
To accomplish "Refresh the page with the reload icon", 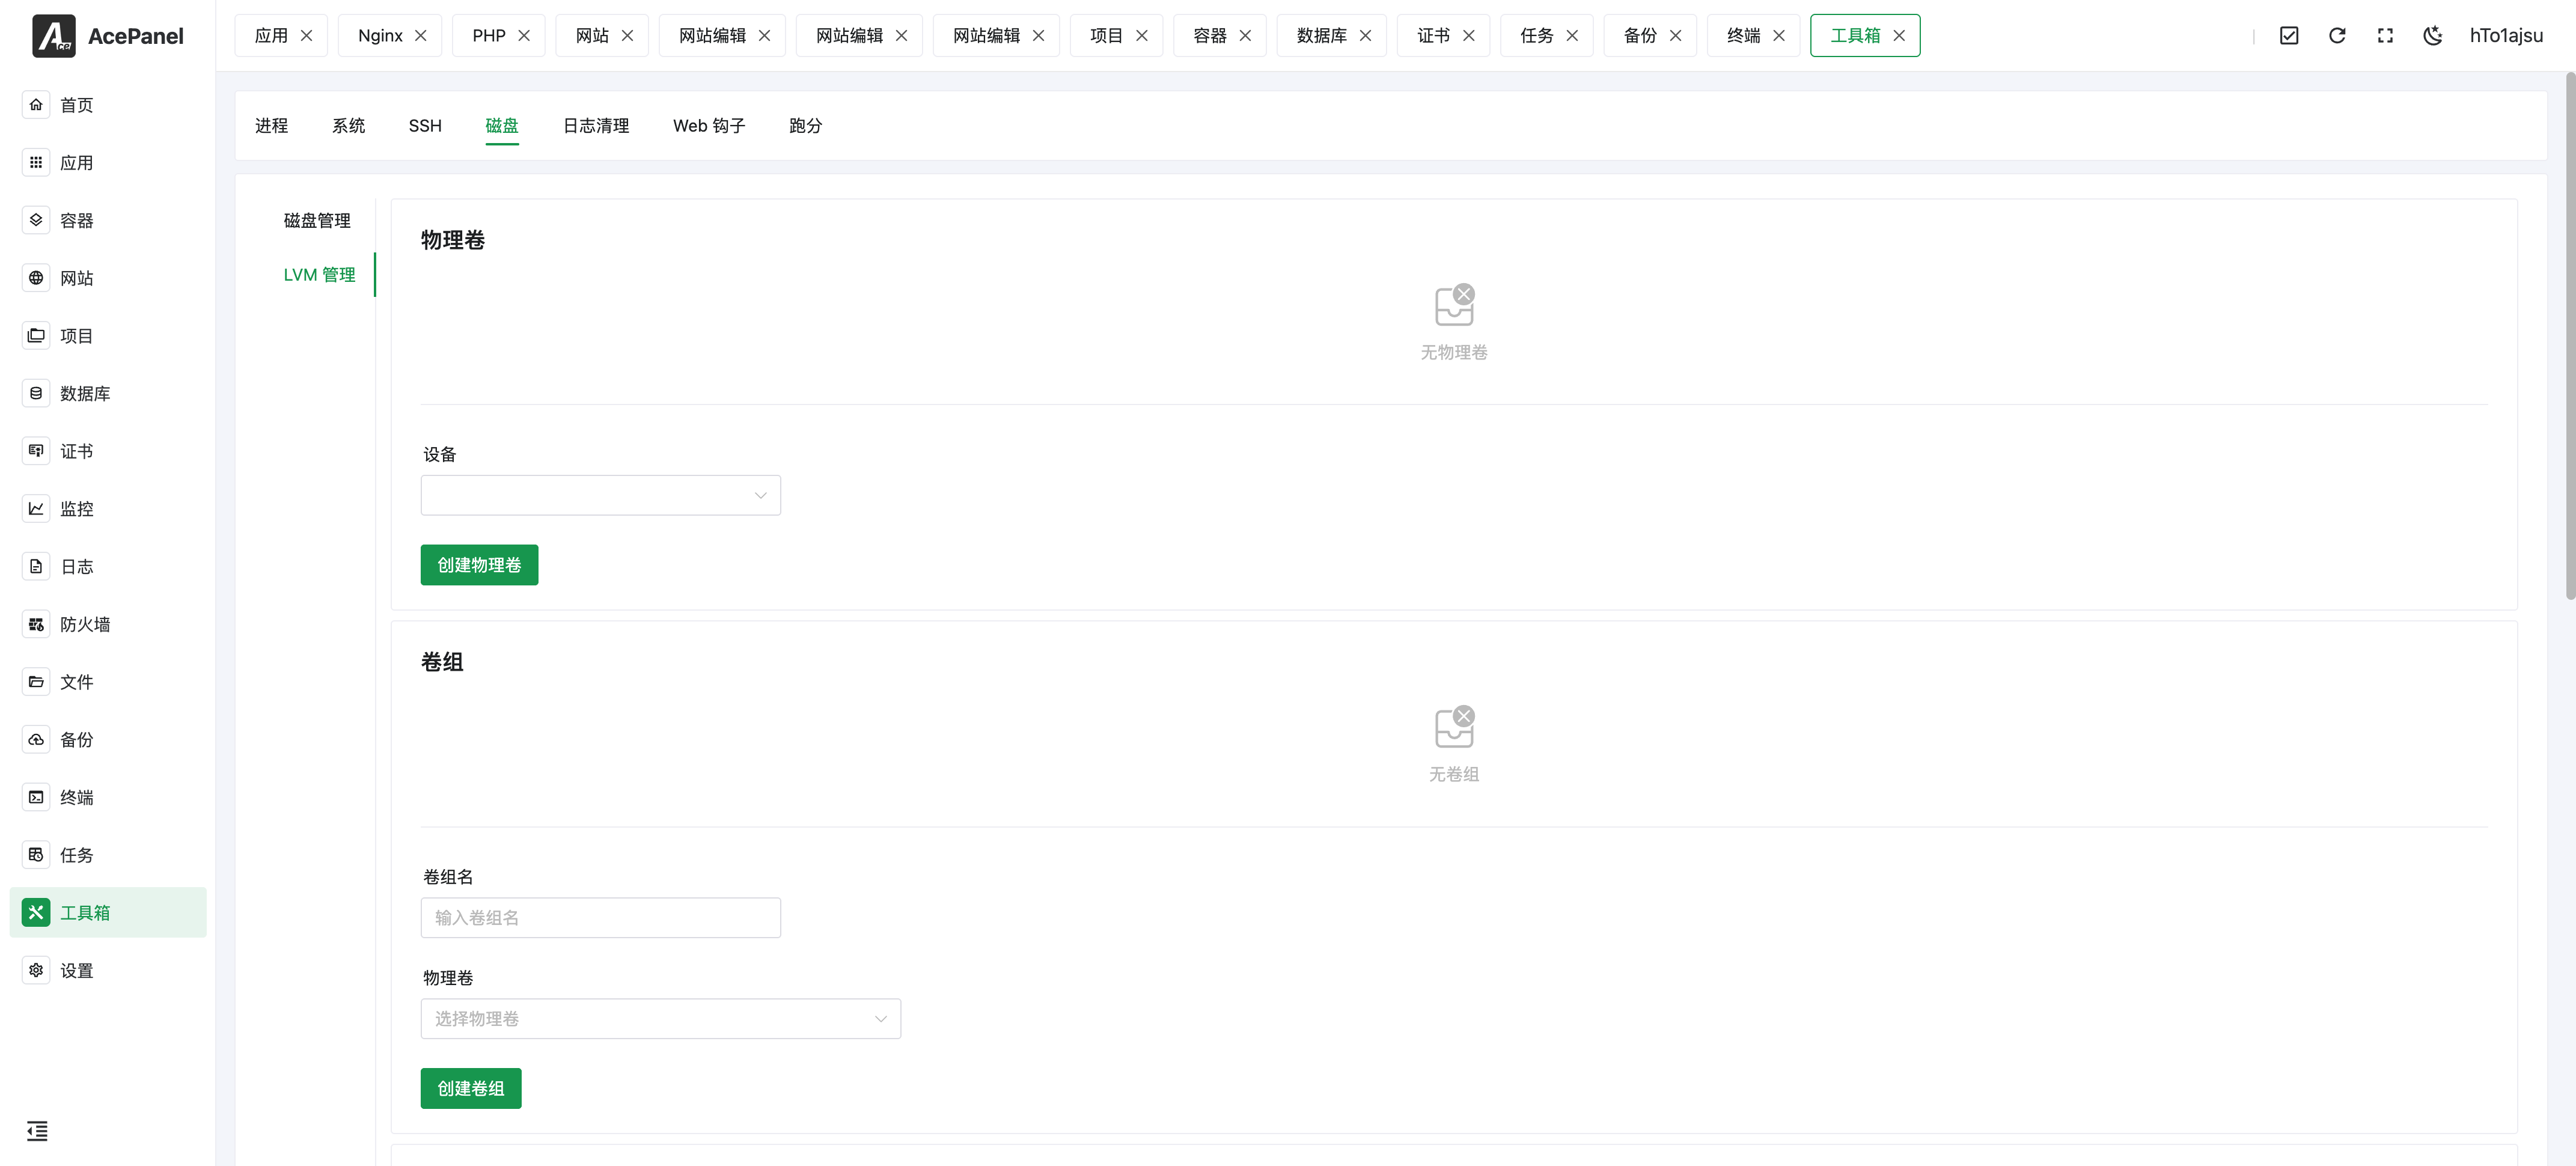I will tap(2337, 35).
